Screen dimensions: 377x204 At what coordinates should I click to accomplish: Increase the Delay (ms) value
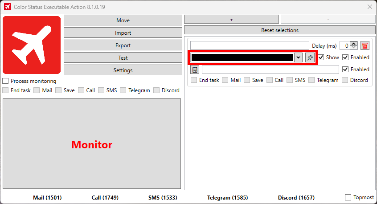pos(354,44)
